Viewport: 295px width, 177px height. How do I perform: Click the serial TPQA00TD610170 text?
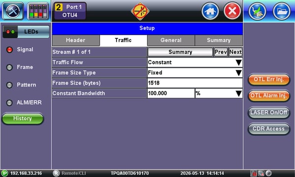(130, 173)
